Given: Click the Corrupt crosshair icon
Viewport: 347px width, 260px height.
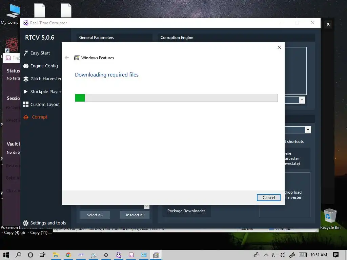Looking at the screenshot, I should click(x=26, y=117).
